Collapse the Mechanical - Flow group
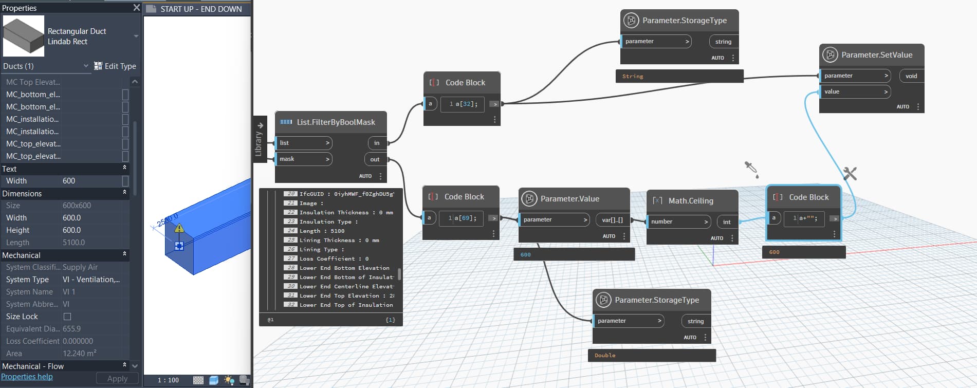This screenshot has height=388, width=977. tap(124, 365)
